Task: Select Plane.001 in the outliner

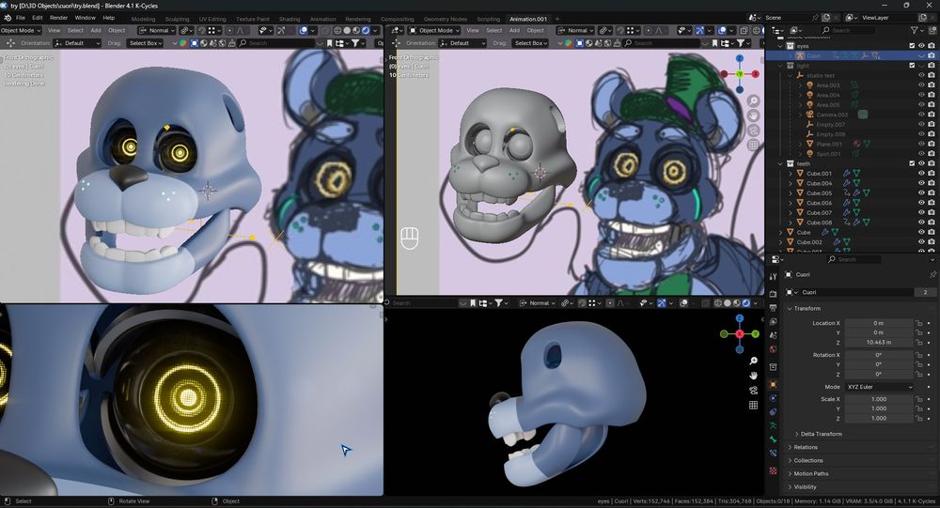Action: click(x=828, y=144)
